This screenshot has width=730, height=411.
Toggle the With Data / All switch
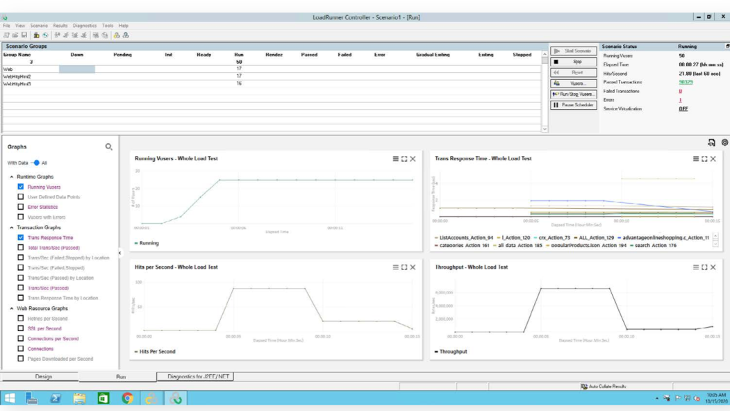(x=35, y=163)
